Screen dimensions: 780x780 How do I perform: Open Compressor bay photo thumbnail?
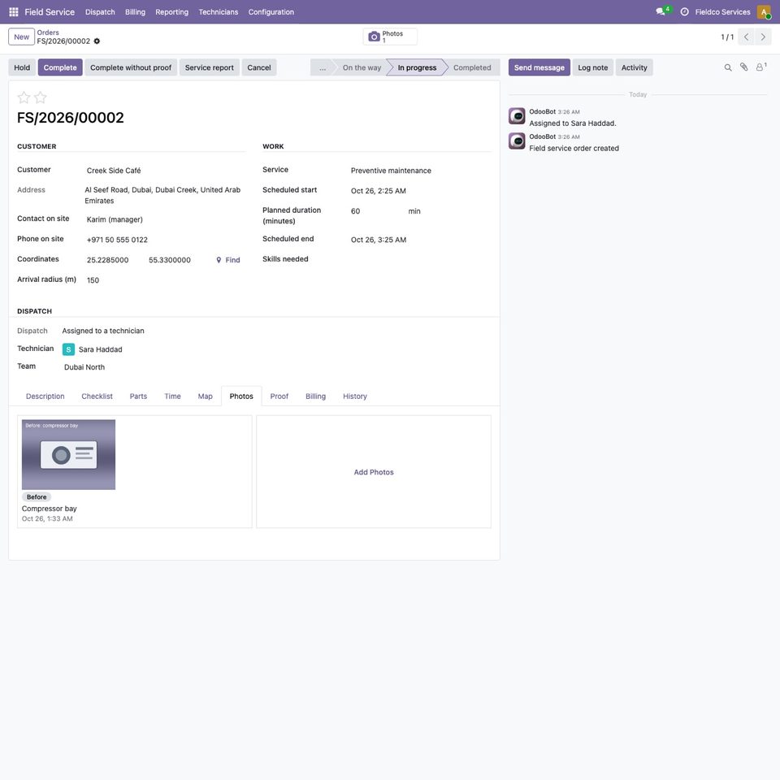(x=68, y=455)
